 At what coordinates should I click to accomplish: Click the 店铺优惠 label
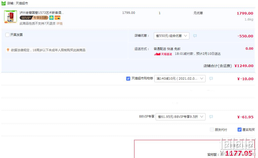[x=142, y=36]
